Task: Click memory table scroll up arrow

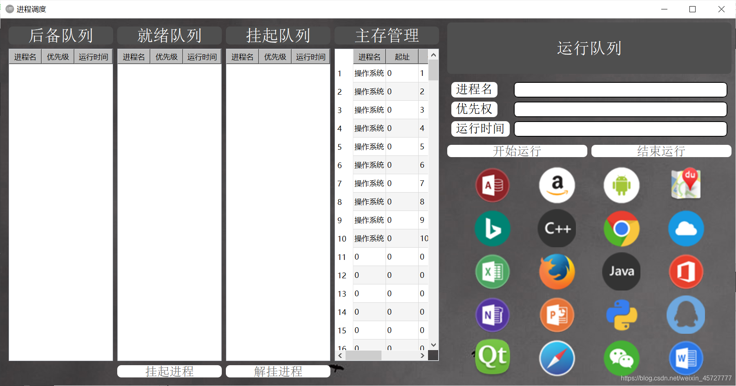Action: [433, 55]
